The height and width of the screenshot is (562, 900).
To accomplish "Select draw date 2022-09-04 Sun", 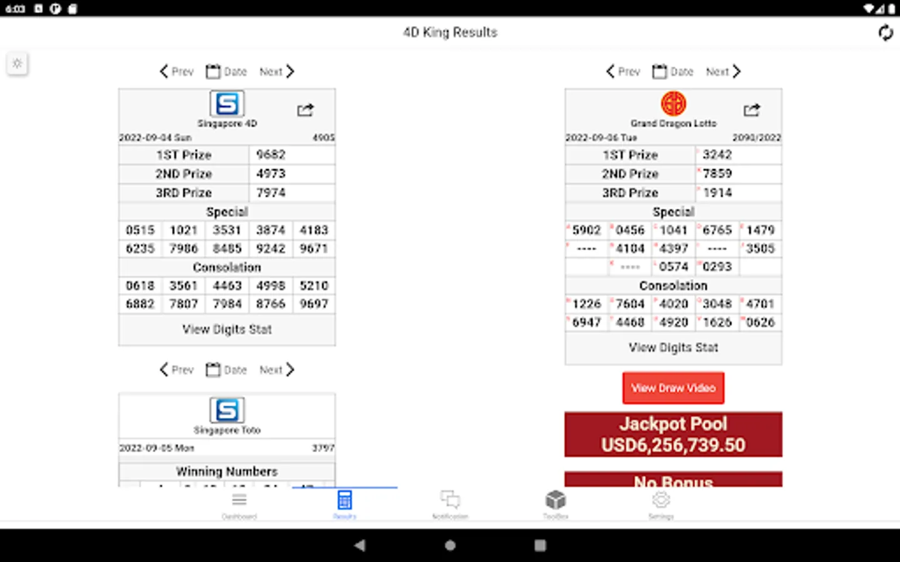I will (x=156, y=138).
